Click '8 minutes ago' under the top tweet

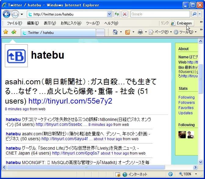coord(17,109)
